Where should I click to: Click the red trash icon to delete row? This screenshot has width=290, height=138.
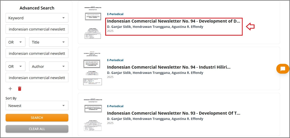click(20, 89)
